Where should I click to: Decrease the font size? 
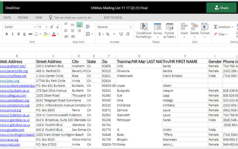click(x=58, y=27)
